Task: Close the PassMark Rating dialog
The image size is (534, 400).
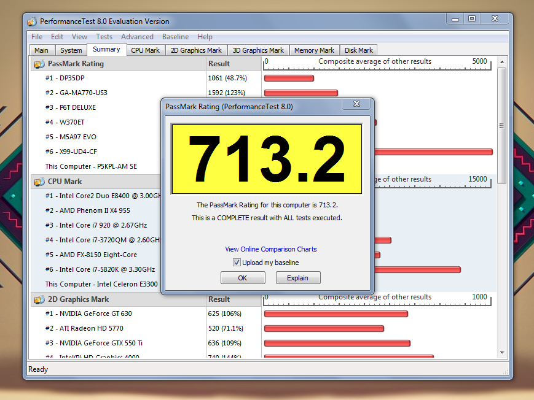Action: [x=356, y=106]
